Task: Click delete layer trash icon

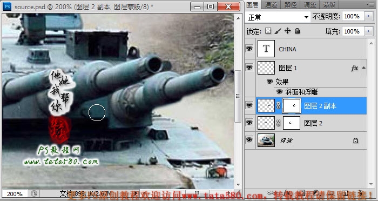Action: (x=361, y=192)
